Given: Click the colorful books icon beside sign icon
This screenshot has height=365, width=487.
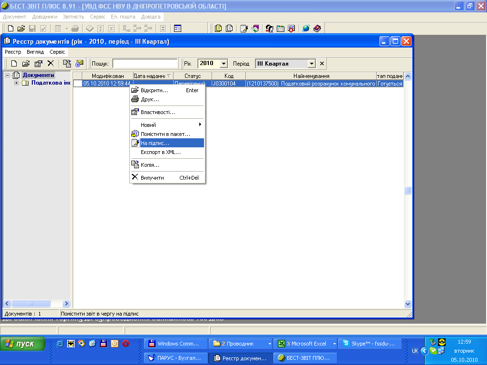Looking at the screenshot, I should [255, 29].
